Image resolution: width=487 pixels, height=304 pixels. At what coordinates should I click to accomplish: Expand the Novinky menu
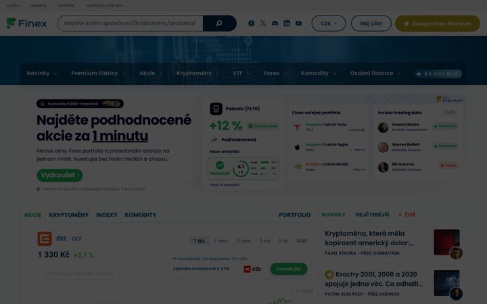pos(42,74)
